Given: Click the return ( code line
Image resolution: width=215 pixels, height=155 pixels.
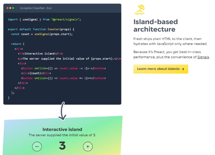Looking at the screenshot, I should (x=18, y=44).
